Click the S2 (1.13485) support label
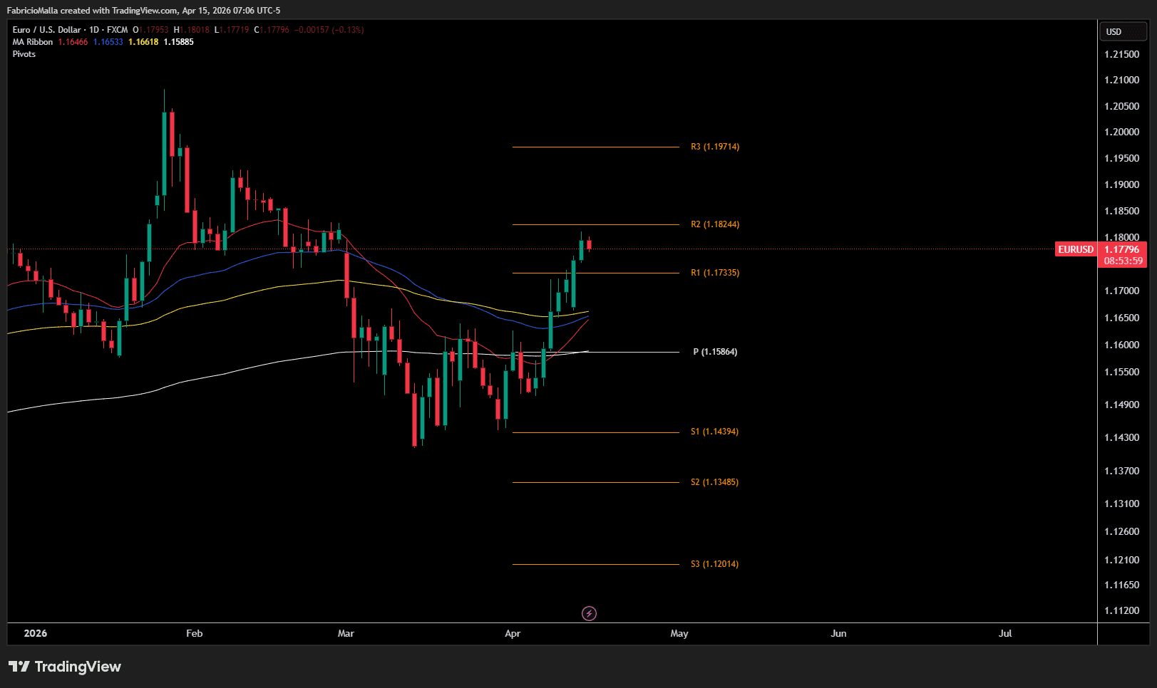1157x688 pixels. click(714, 482)
